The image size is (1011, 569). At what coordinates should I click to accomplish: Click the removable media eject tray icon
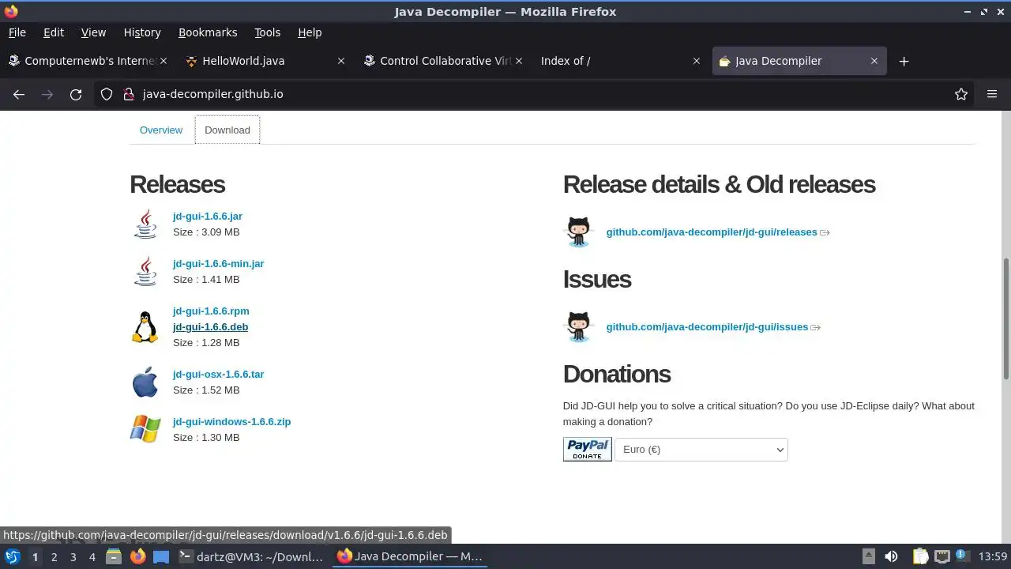coord(869,556)
